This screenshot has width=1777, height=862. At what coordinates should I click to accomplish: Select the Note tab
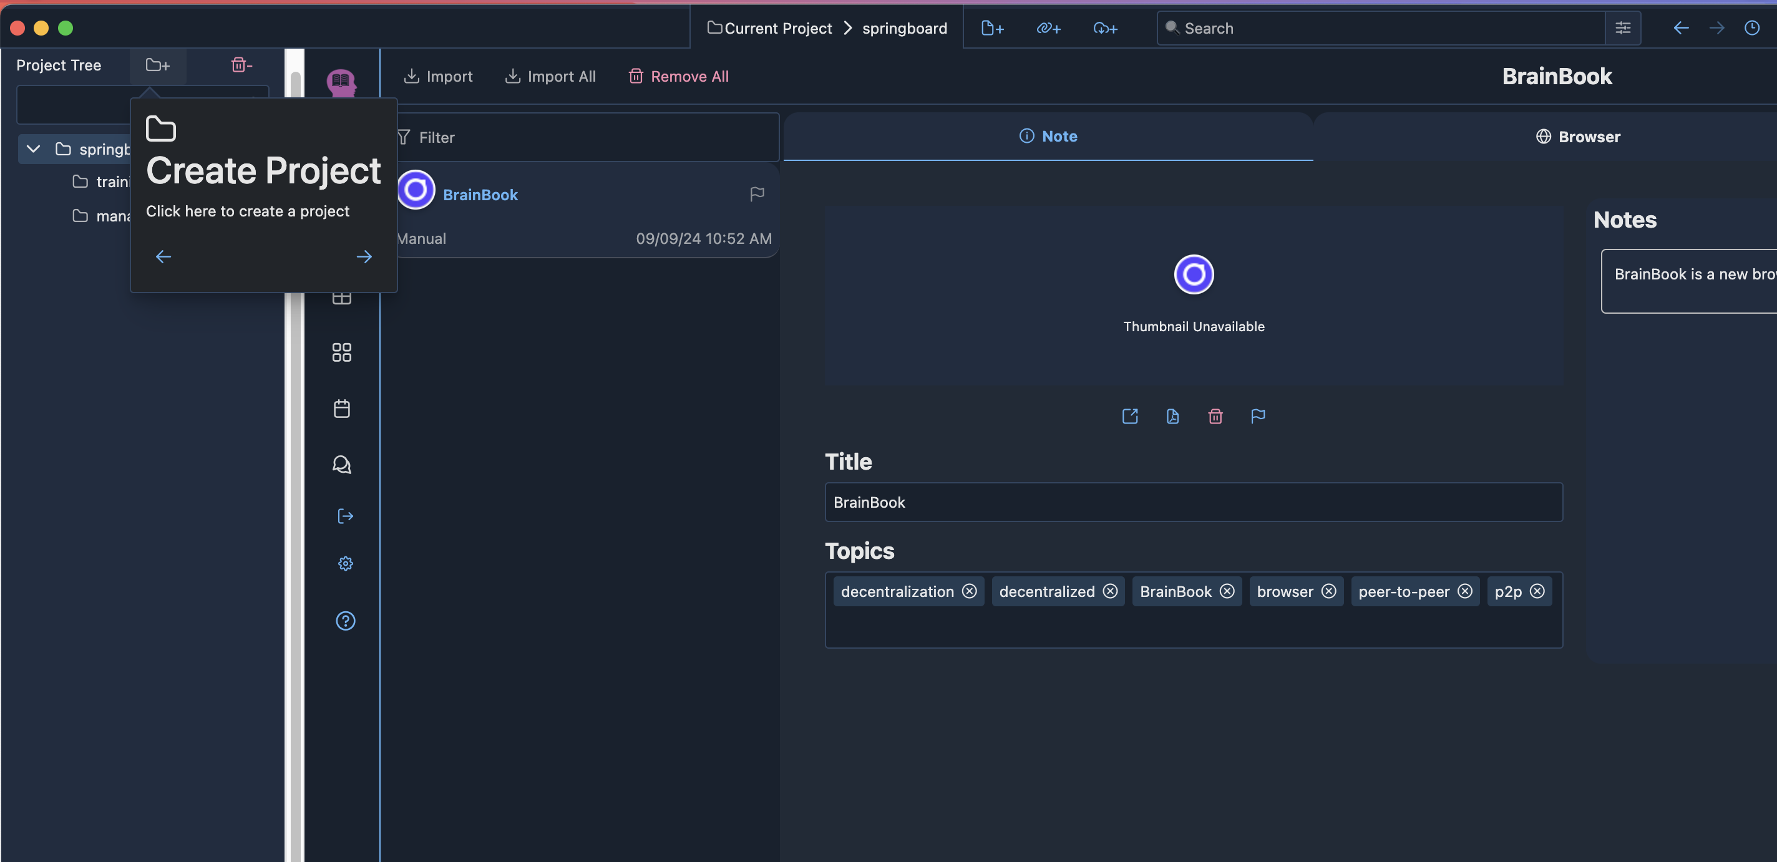[1048, 136]
